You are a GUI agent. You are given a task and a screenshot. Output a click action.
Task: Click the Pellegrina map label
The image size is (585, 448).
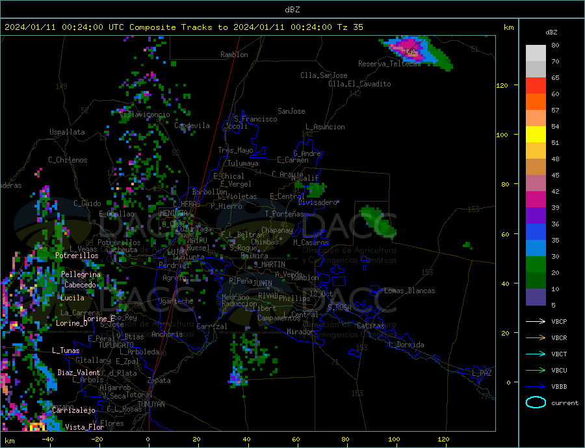click(81, 274)
